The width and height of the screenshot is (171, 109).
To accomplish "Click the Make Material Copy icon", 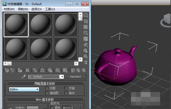I will pos(35,70).
